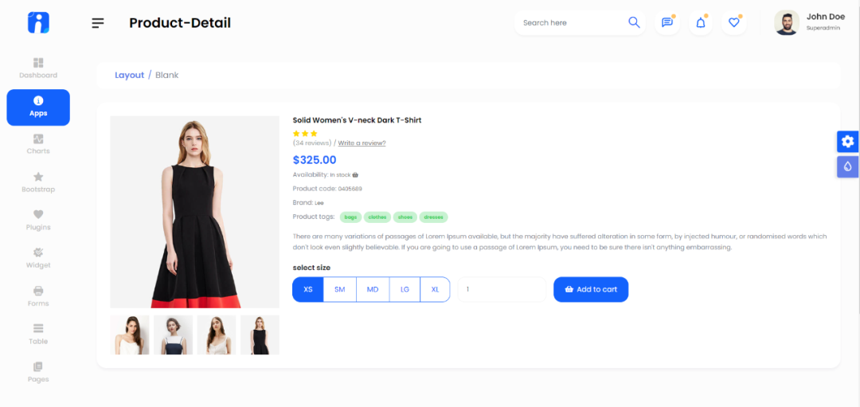Viewport: 860px width, 407px height.
Task: Open John Doe profile menu
Action: [807, 22]
